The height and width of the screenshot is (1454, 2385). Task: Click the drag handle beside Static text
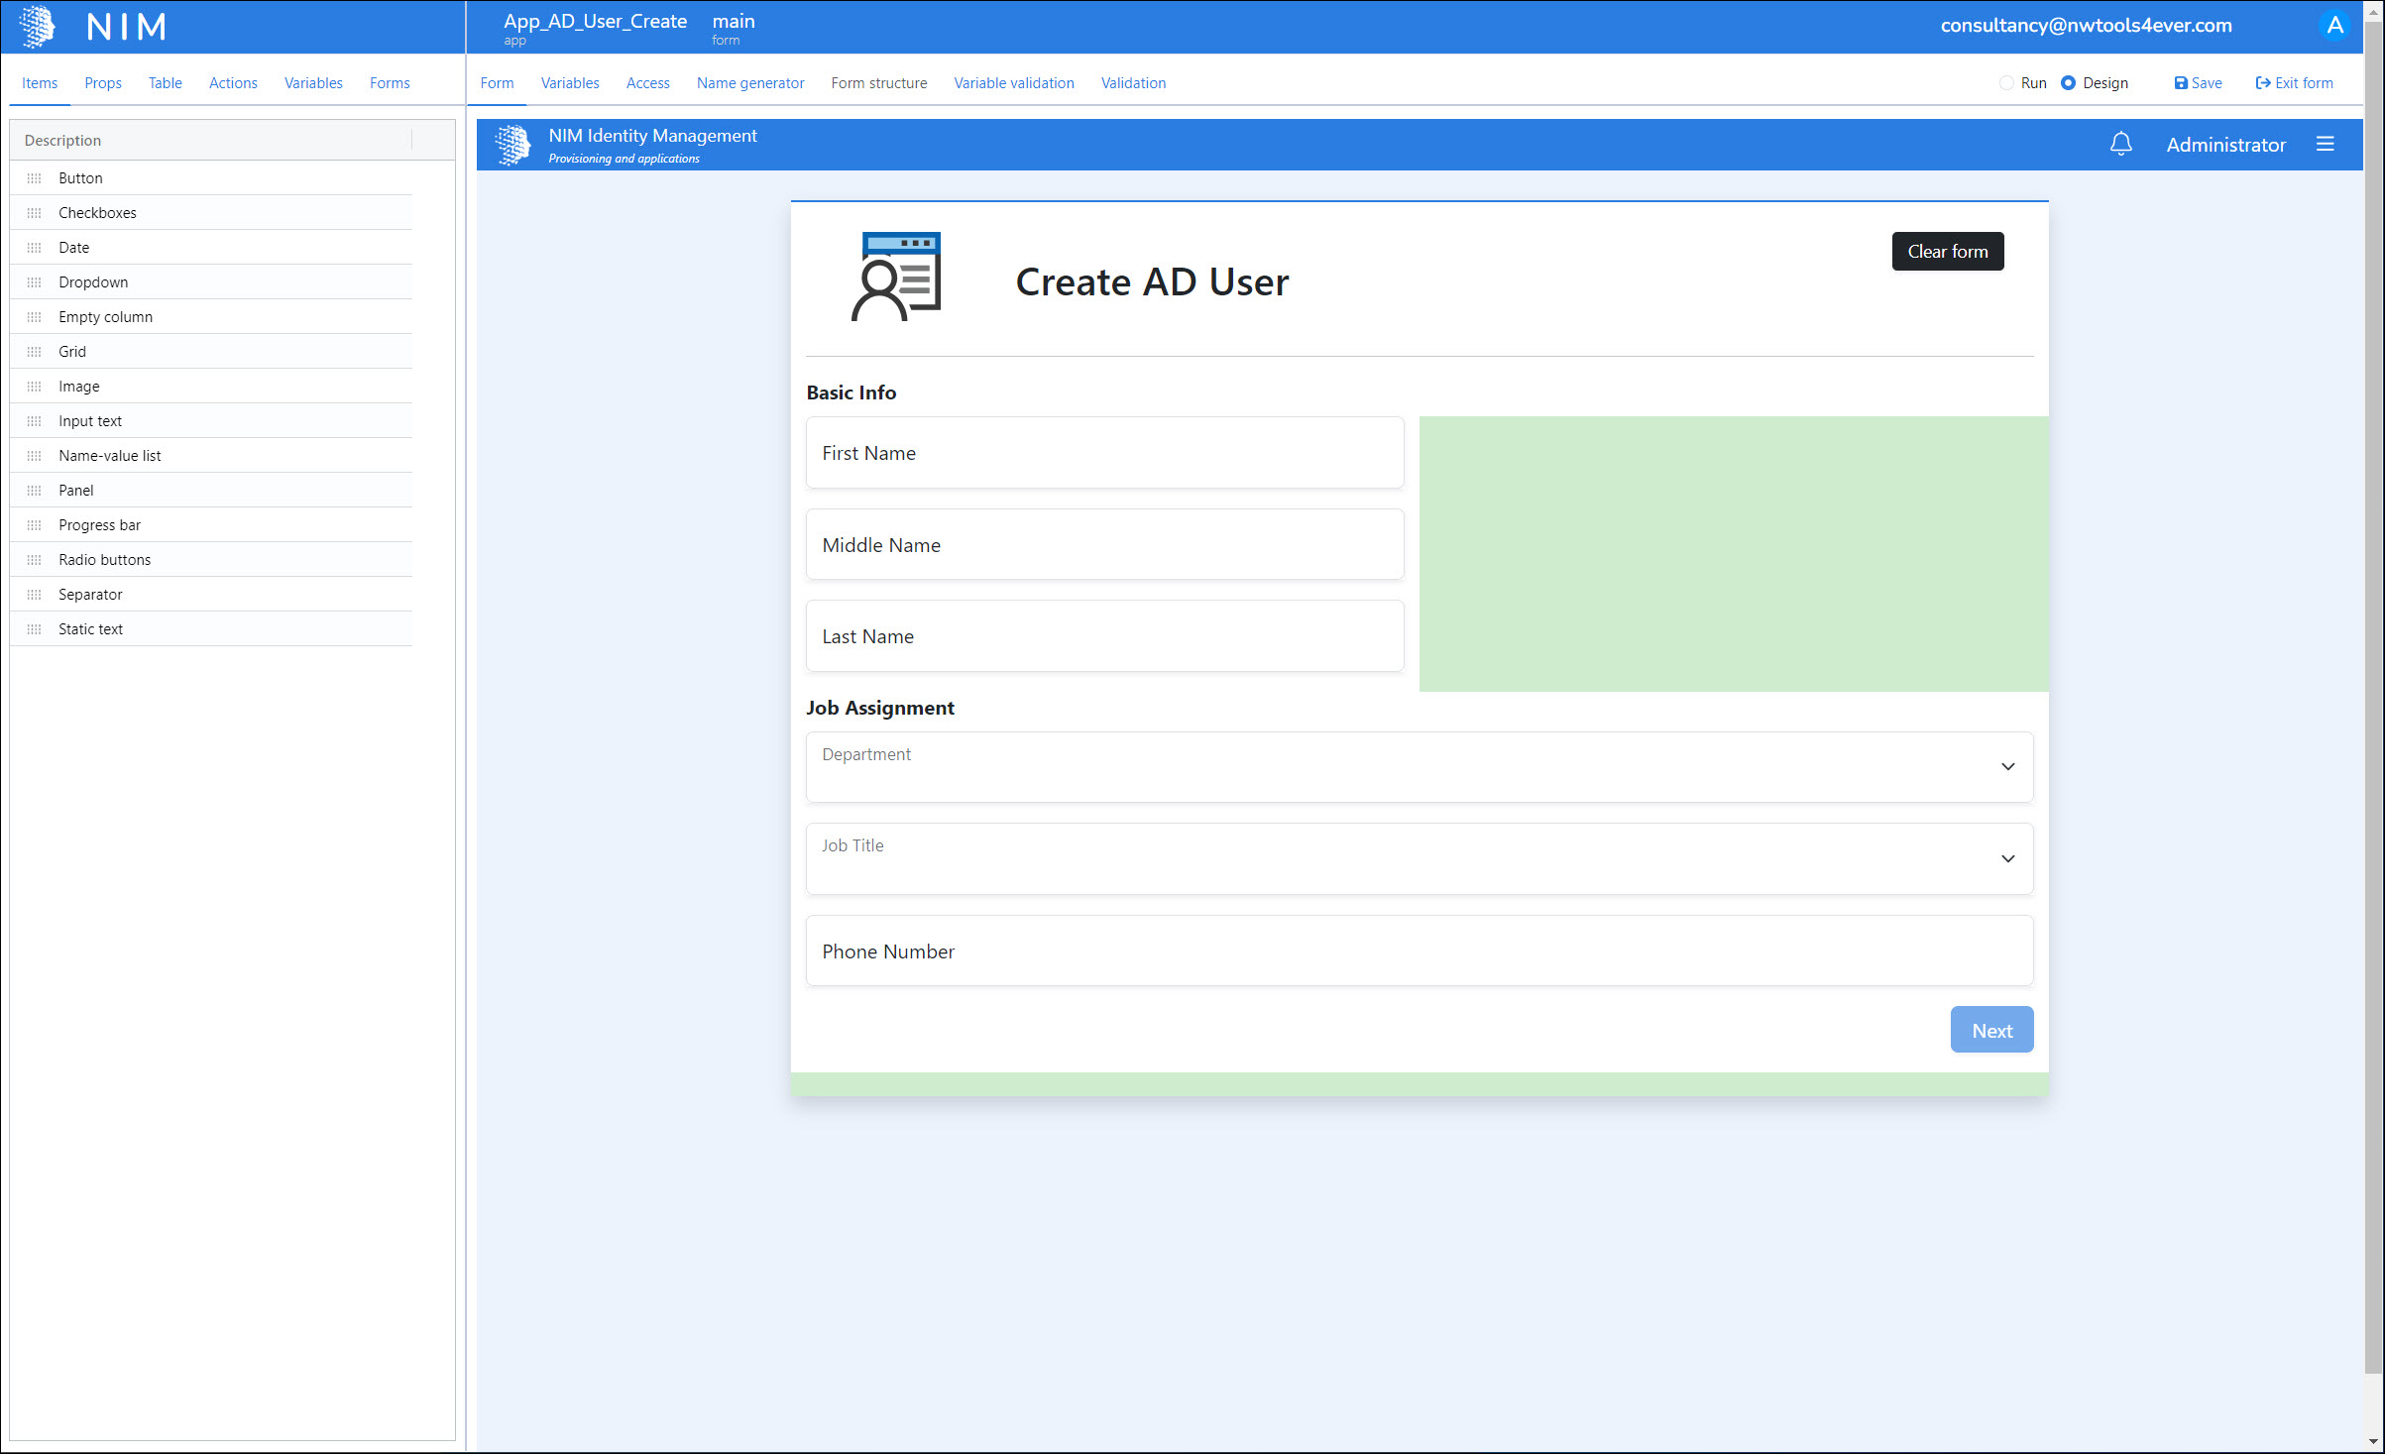(35, 629)
